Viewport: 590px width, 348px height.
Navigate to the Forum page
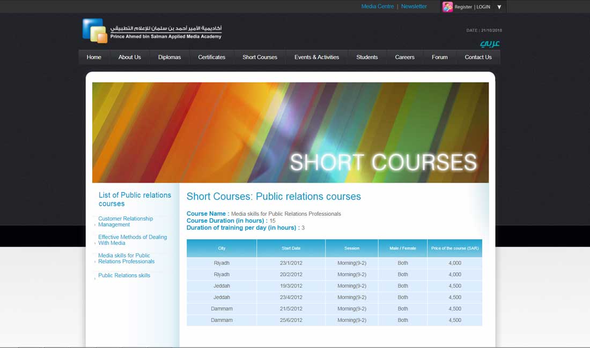coord(439,57)
